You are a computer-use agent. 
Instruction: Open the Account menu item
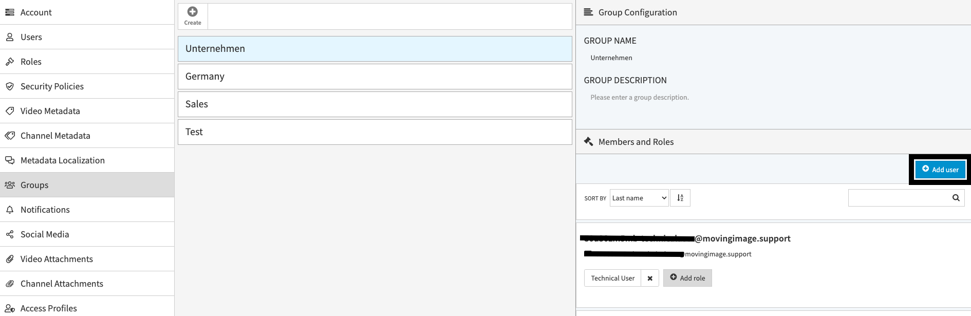87,12
